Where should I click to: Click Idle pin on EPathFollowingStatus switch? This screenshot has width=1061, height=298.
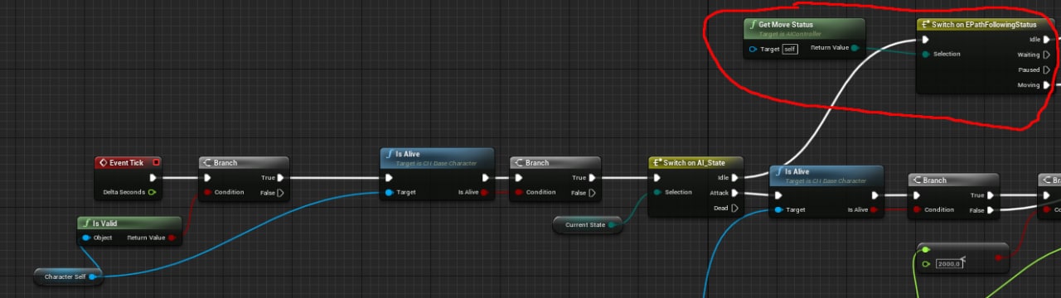coord(1047,39)
